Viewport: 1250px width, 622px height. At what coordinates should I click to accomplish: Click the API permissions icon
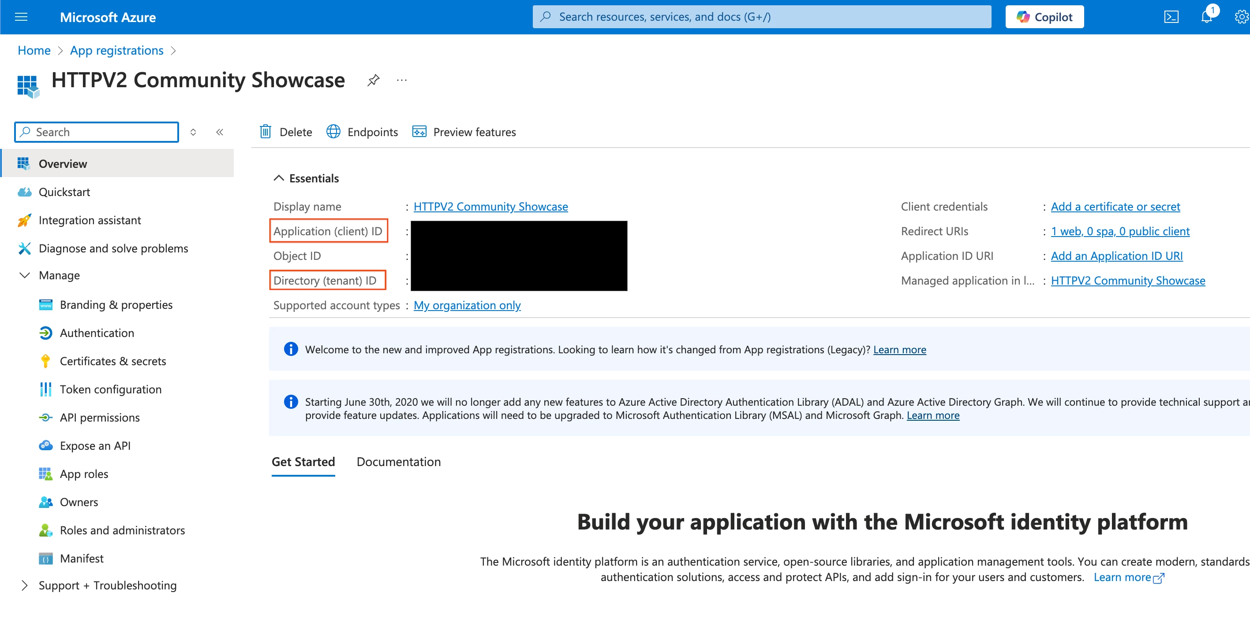click(45, 418)
